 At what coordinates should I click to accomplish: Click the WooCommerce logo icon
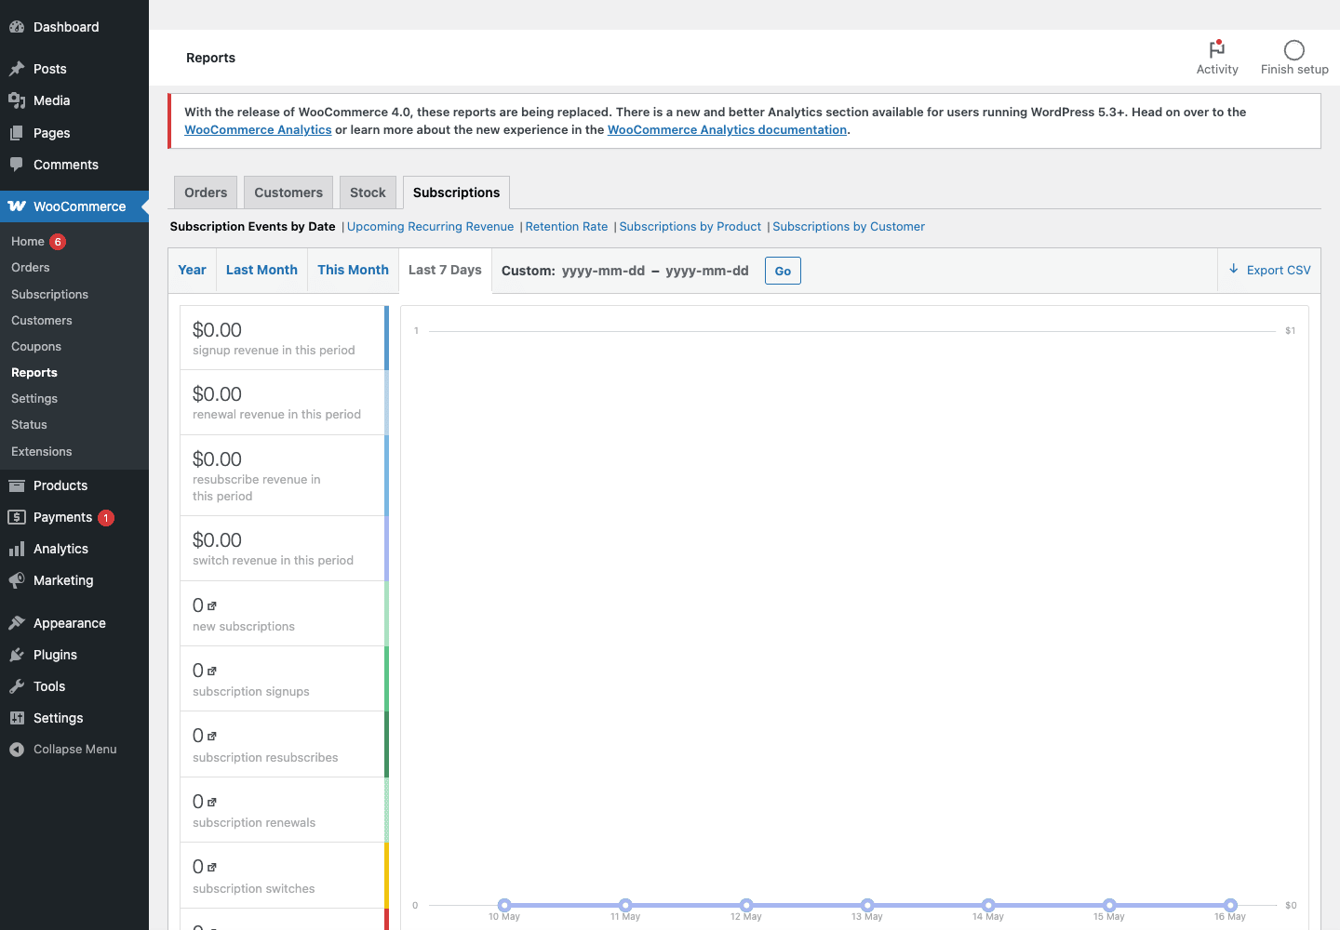click(x=17, y=206)
